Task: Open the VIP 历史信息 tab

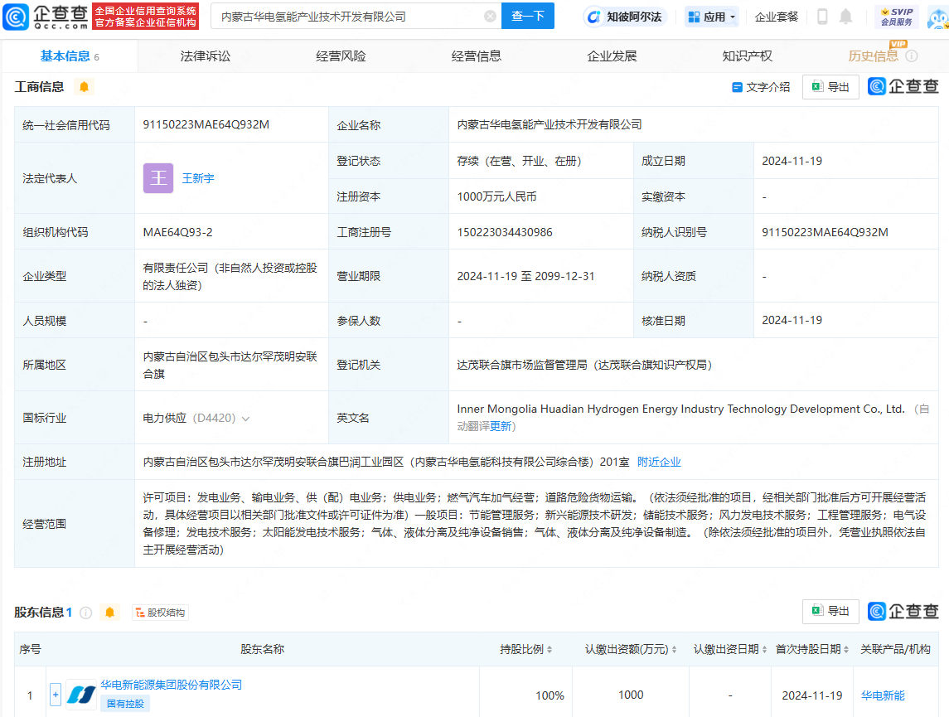Action: point(874,56)
